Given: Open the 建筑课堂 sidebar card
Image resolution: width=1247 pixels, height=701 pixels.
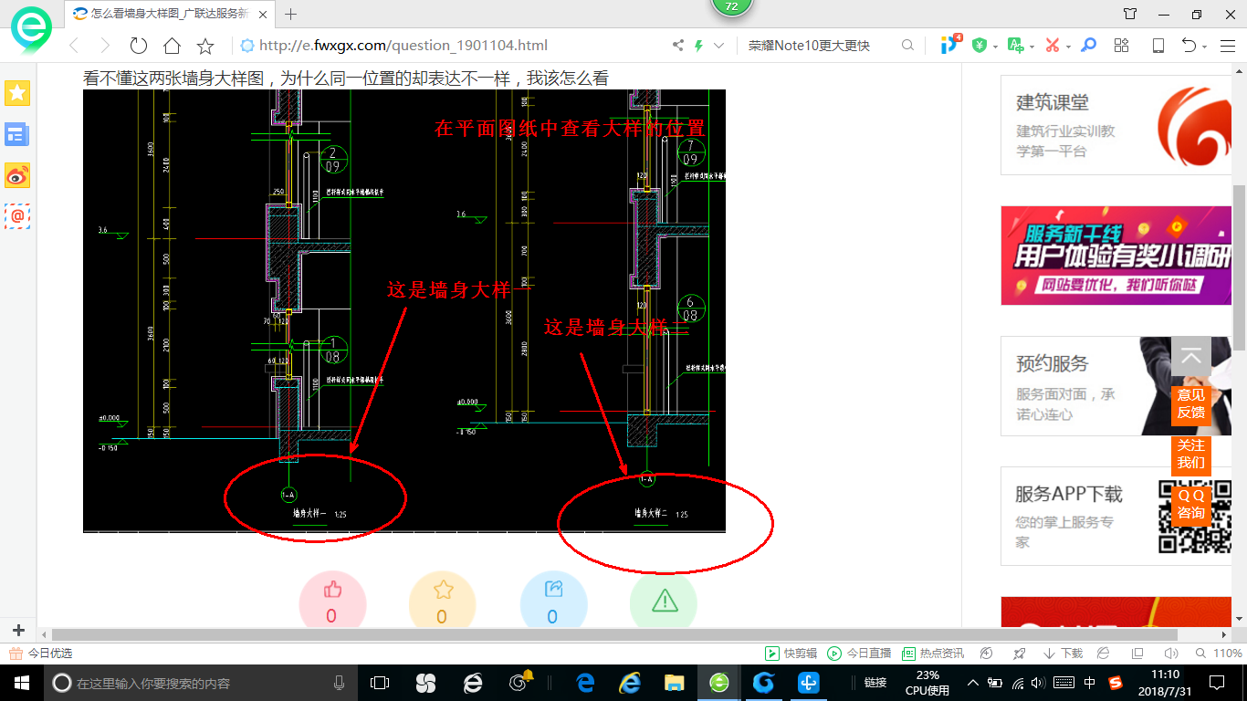Looking at the screenshot, I should click(1116, 125).
